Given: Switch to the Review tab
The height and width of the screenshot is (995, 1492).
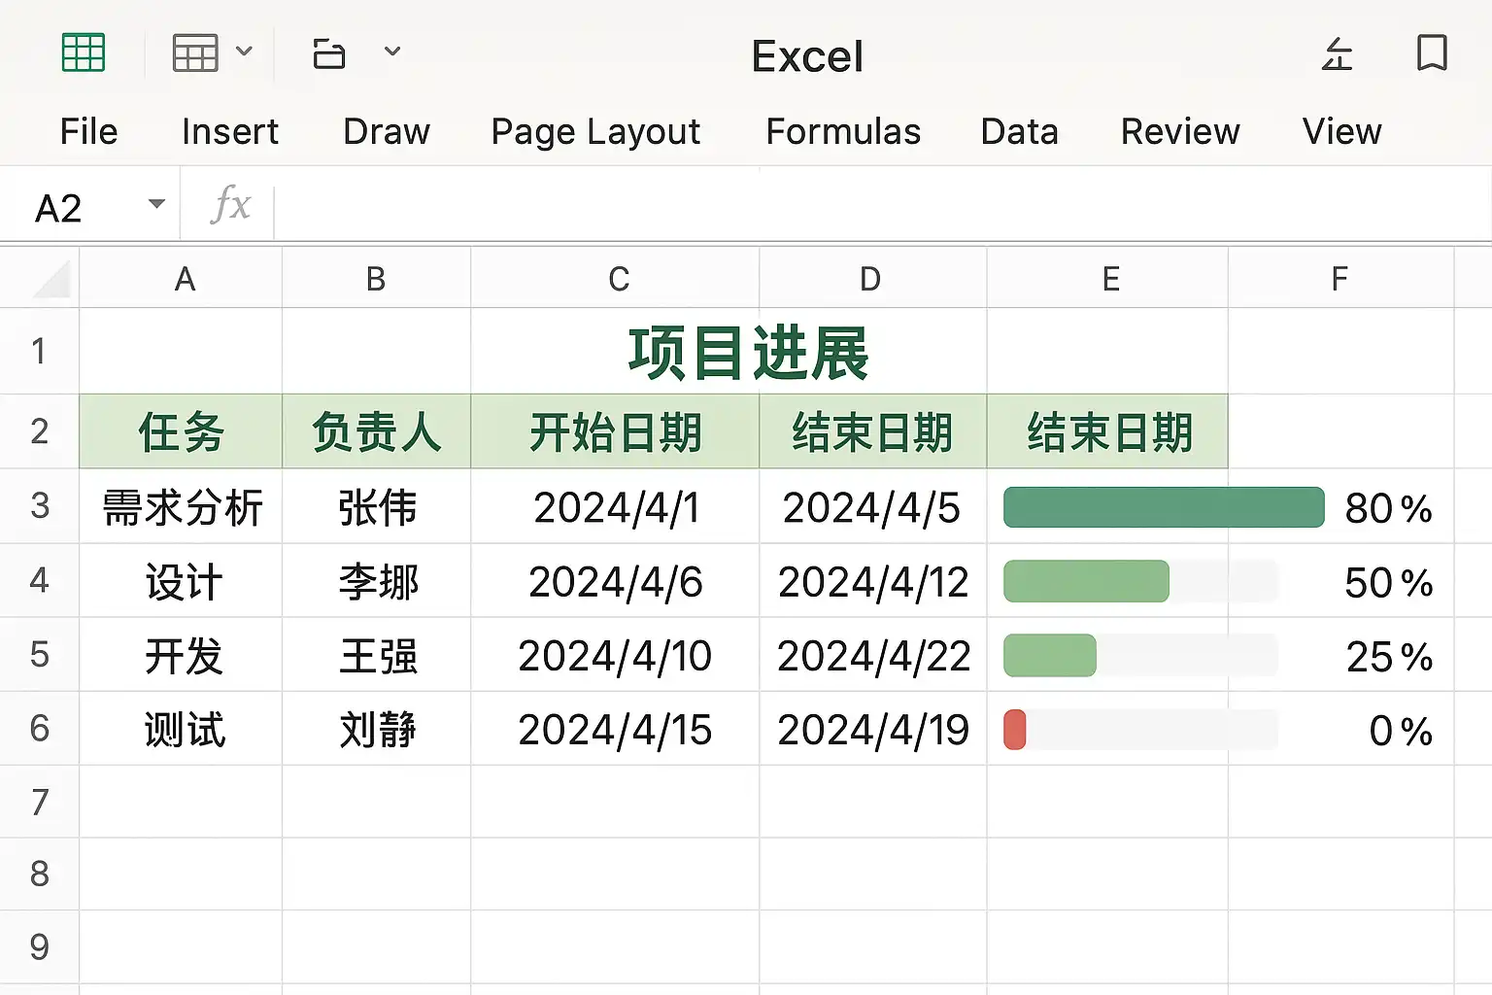Looking at the screenshot, I should coord(1180,131).
